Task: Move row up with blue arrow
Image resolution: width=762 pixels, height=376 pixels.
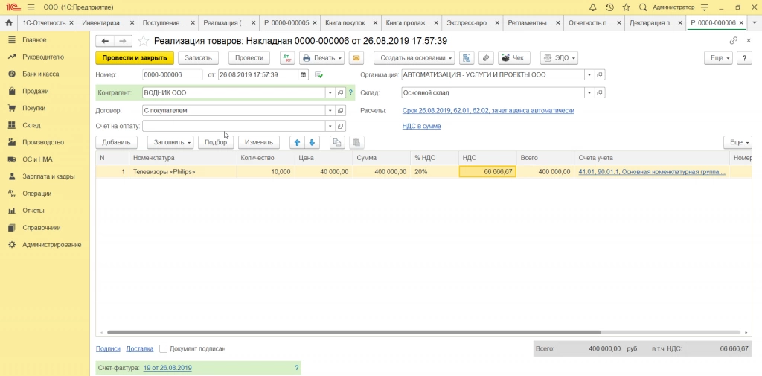Action: [x=298, y=142]
